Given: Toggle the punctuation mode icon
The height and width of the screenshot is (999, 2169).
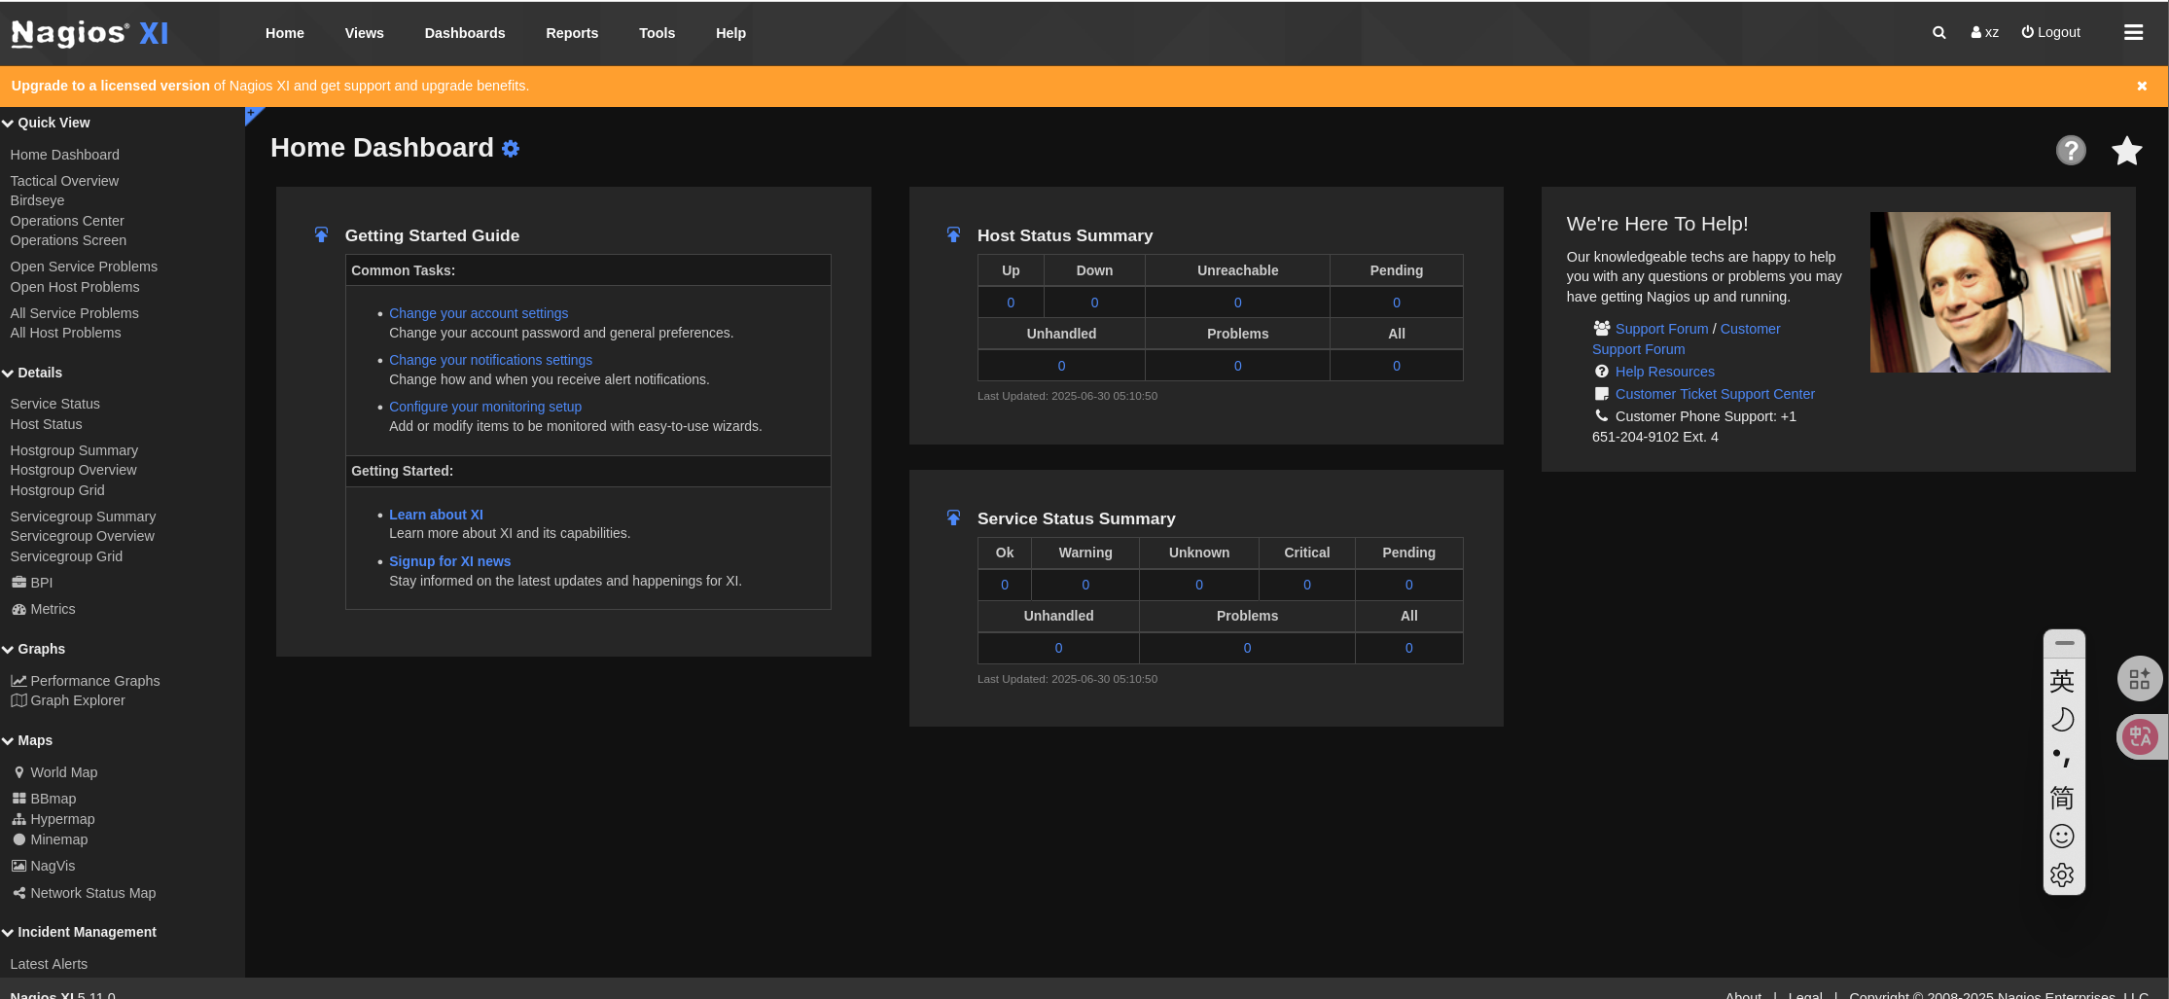Looking at the screenshot, I should pos(2062,759).
